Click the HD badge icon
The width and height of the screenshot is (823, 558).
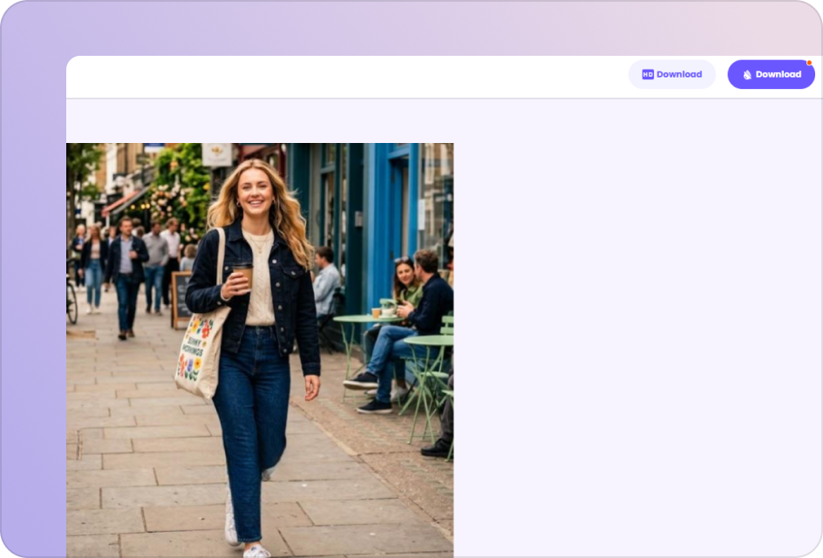point(648,74)
